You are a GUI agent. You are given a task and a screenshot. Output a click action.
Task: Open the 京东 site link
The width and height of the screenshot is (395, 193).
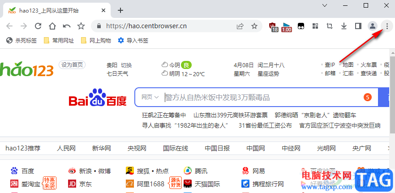(80, 184)
